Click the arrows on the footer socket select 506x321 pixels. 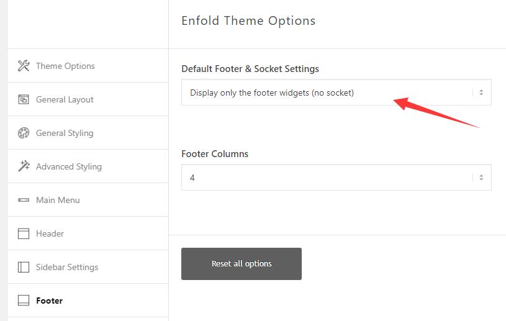[x=481, y=93]
